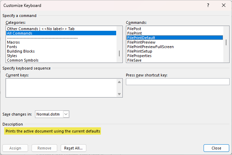This screenshot has height=155, width=232.
Task: Click the Remove button
Action: (44, 148)
